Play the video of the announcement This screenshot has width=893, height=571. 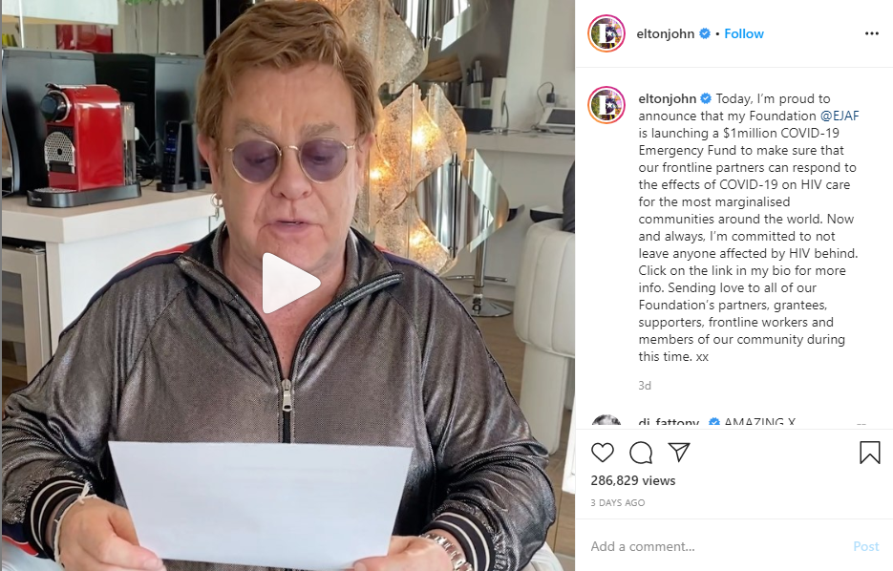(290, 283)
